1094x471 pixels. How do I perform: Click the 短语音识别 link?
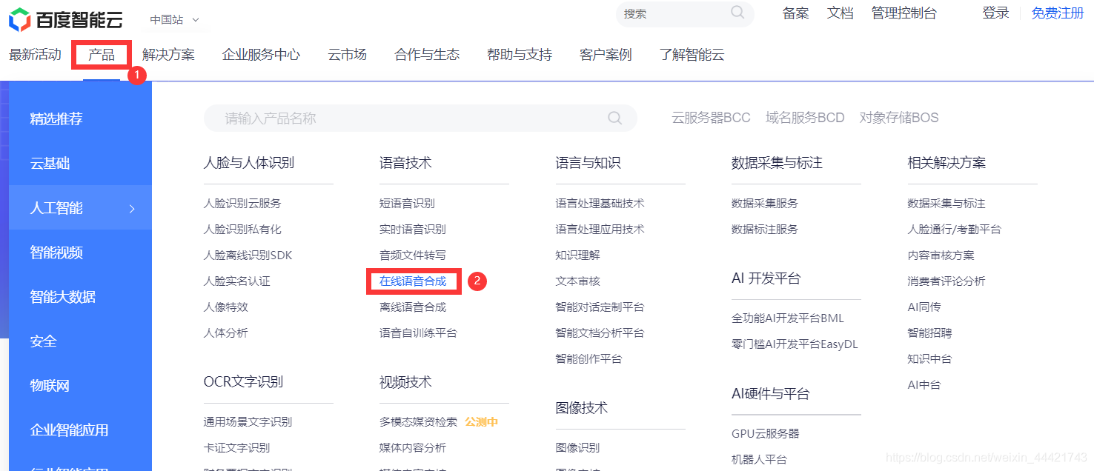click(x=405, y=203)
